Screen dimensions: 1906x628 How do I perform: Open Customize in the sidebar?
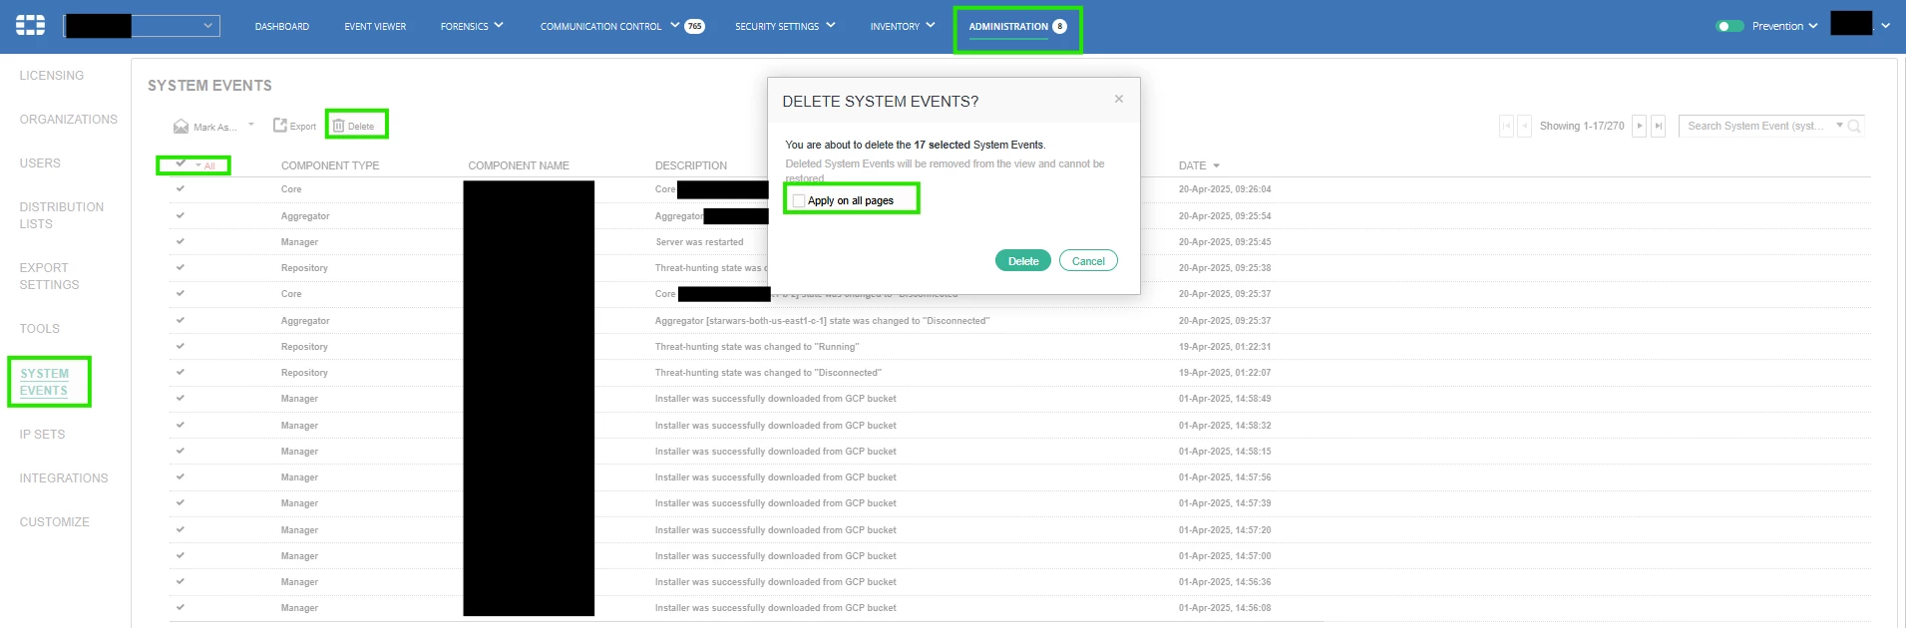(x=55, y=522)
